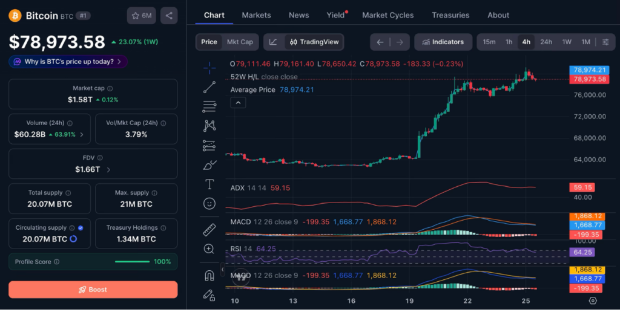This screenshot has height=312, width=620.
Task: Open the Yield tab
Action: [335, 15]
